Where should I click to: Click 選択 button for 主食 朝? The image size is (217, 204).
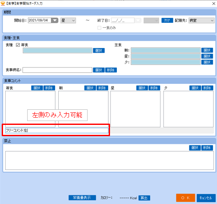207,50
